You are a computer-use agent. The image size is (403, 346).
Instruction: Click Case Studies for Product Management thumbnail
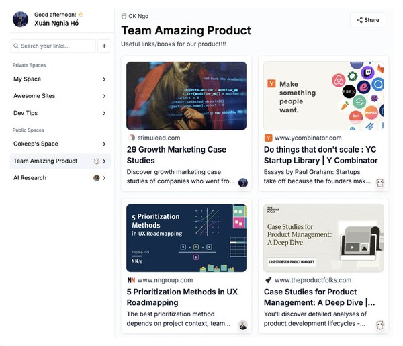pyautogui.click(x=323, y=238)
